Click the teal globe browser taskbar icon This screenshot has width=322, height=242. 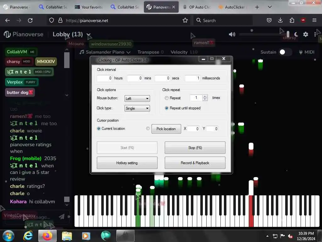pos(106,236)
